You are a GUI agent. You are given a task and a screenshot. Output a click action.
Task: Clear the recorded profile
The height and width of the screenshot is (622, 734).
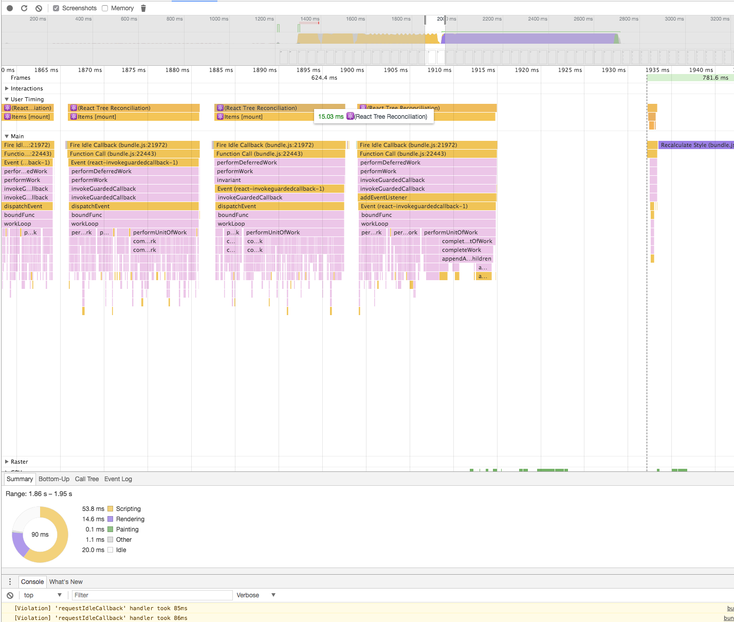39,8
